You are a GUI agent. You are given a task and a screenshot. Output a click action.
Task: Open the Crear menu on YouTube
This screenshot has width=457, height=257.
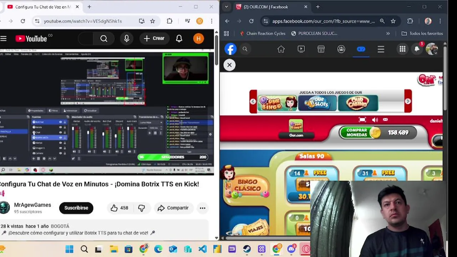154,39
